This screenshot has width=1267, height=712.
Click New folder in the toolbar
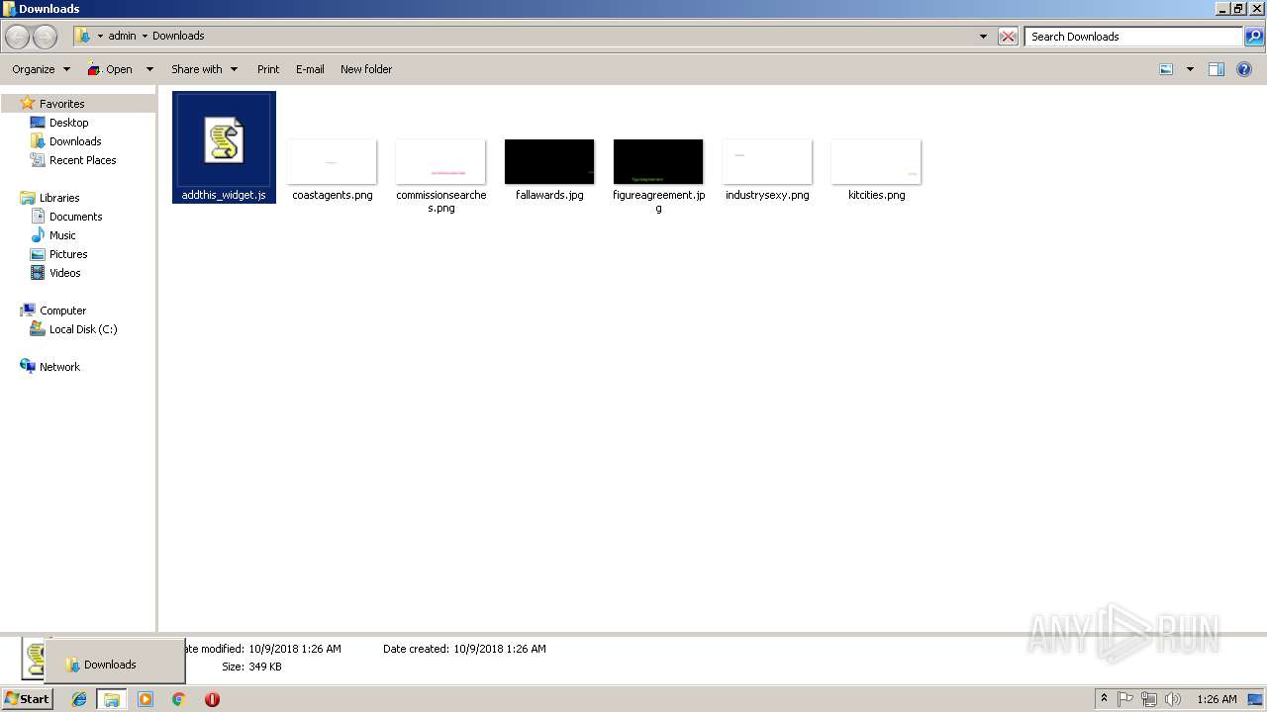pos(366,69)
